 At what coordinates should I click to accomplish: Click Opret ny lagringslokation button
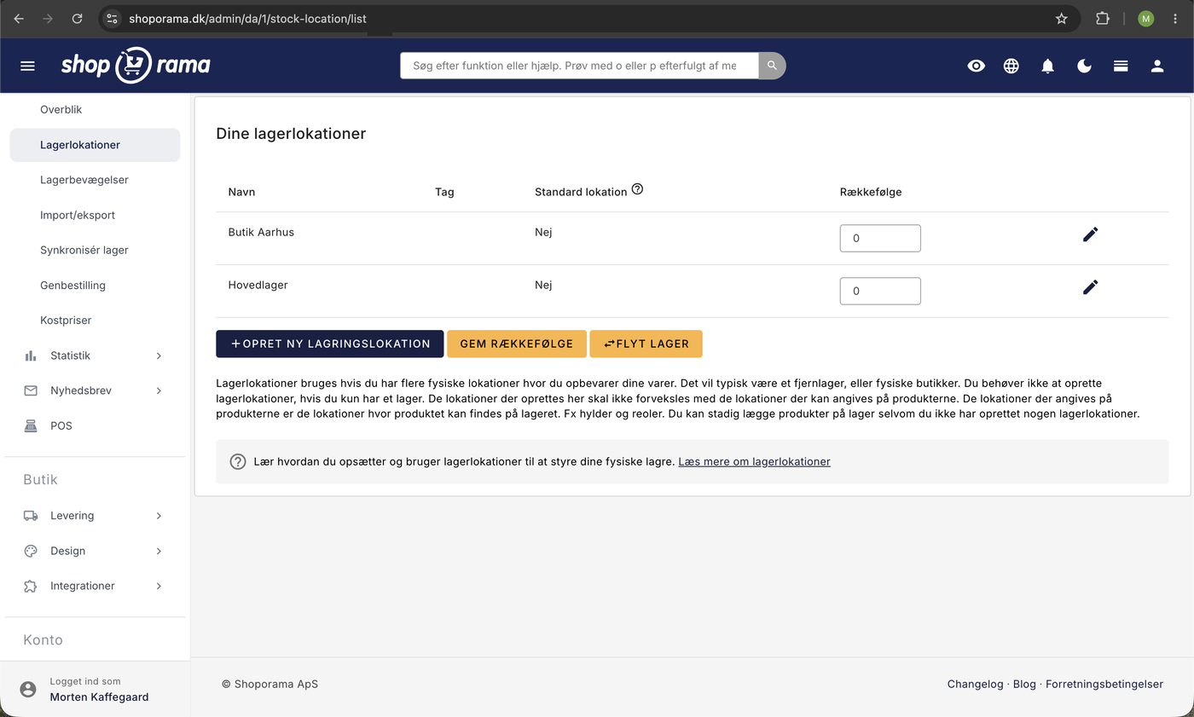point(330,344)
